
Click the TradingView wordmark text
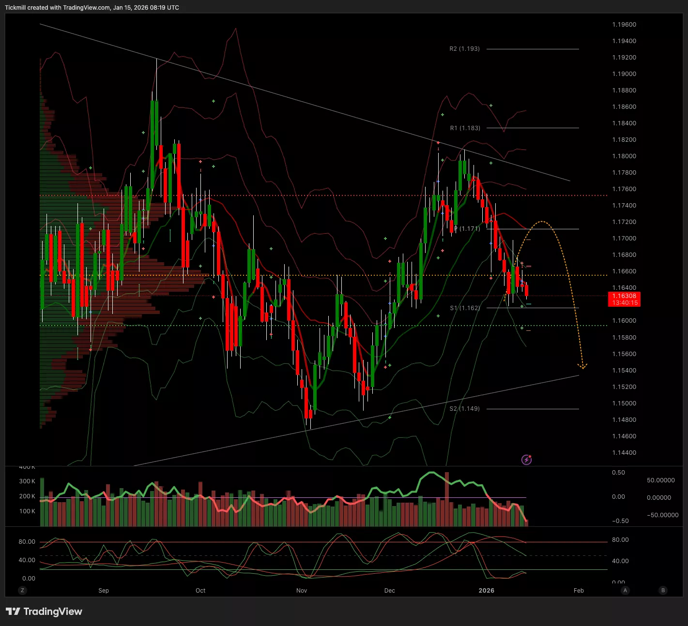point(53,611)
